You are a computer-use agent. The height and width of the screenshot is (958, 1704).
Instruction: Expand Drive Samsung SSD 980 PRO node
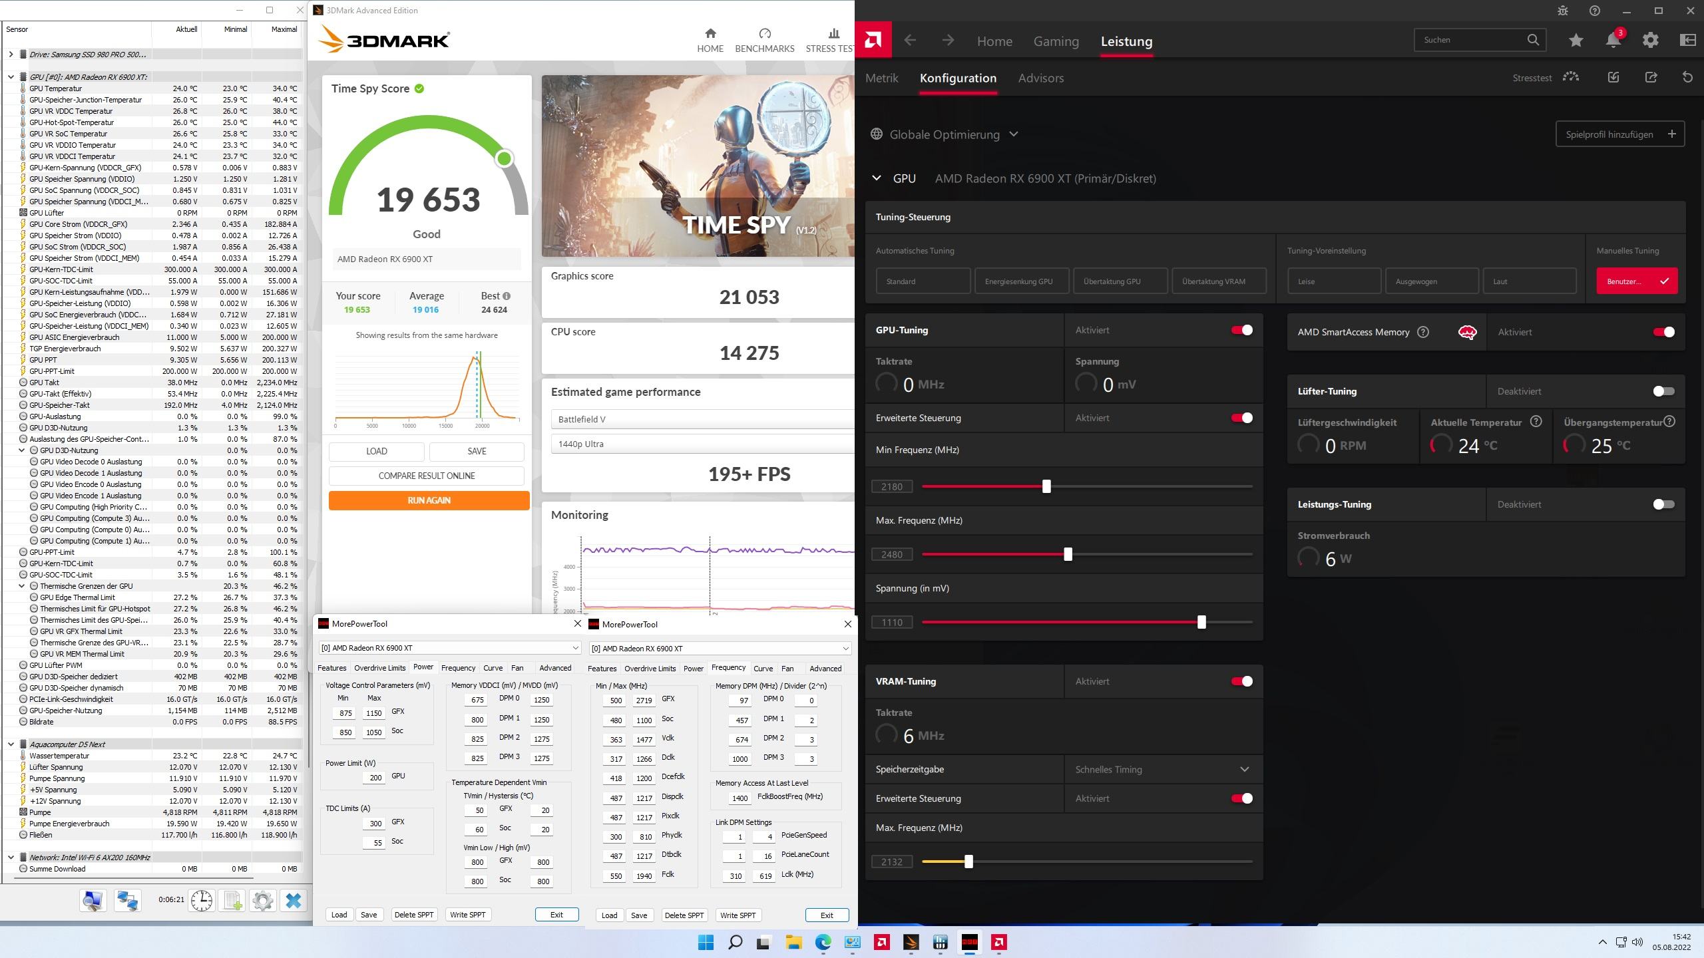click(11, 55)
